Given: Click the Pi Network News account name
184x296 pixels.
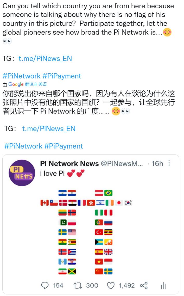Looking at the screenshot, I should 69,163.
